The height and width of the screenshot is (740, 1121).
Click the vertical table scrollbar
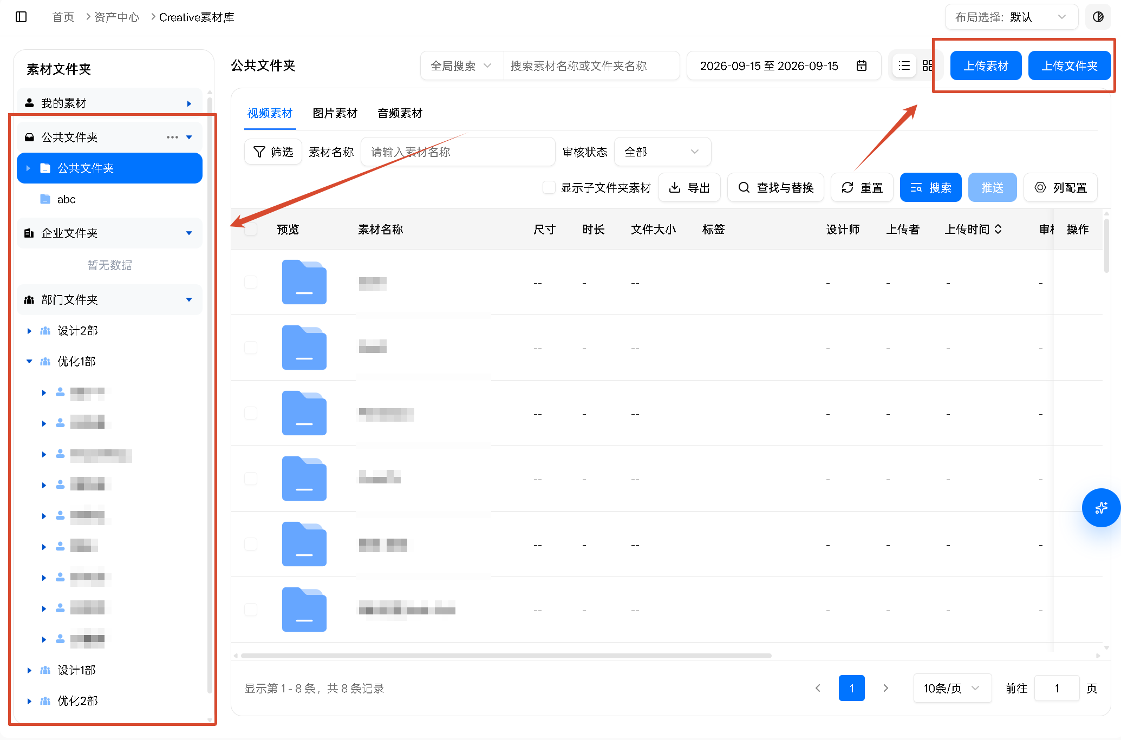coord(1106,245)
